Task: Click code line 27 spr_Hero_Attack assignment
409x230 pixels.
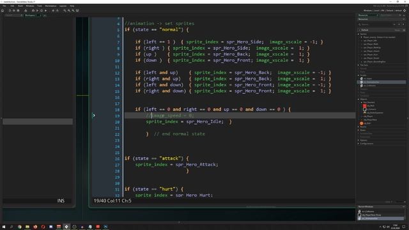Action: (176, 165)
